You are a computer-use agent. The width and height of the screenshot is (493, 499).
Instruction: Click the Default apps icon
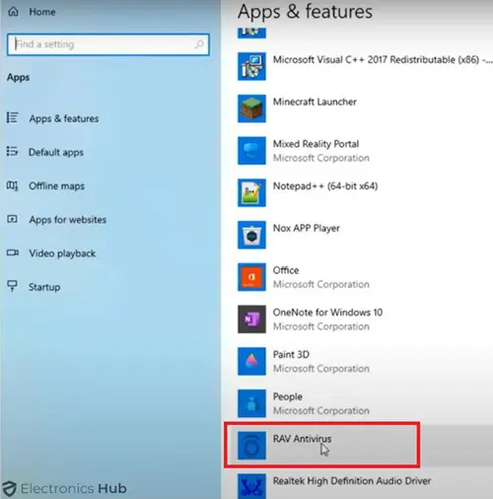(13, 151)
